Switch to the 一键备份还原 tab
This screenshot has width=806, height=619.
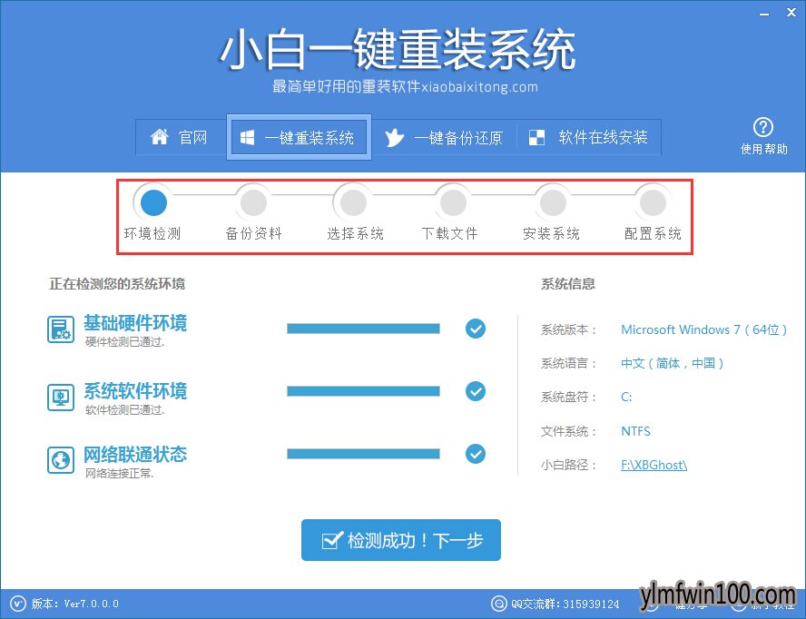coord(444,137)
